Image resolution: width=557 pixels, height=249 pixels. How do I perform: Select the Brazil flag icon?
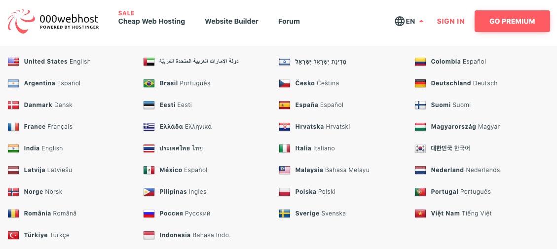pyautogui.click(x=149, y=83)
